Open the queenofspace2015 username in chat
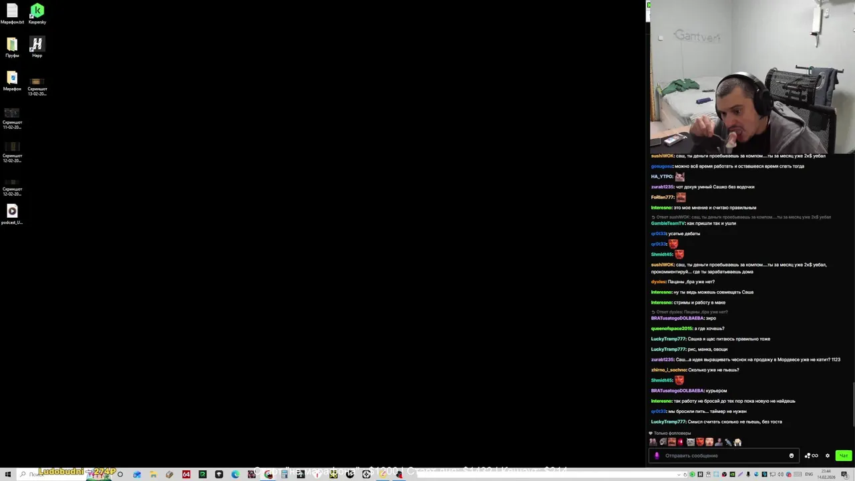This screenshot has width=855, height=481. (x=671, y=329)
